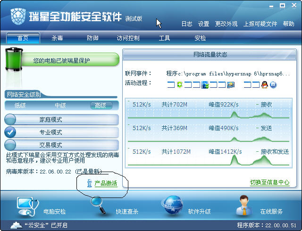Click the virus database version 22.06.00.22
Screen dimensions: 302x231
tap(56, 172)
